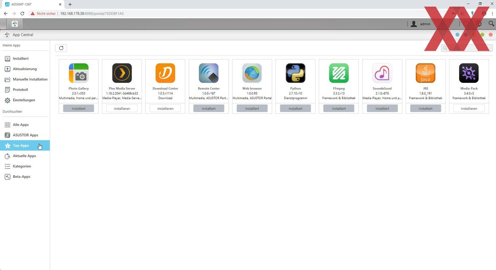The width and height of the screenshot is (496, 270).
Task: Open the Web browser app icon
Action: 252,73
